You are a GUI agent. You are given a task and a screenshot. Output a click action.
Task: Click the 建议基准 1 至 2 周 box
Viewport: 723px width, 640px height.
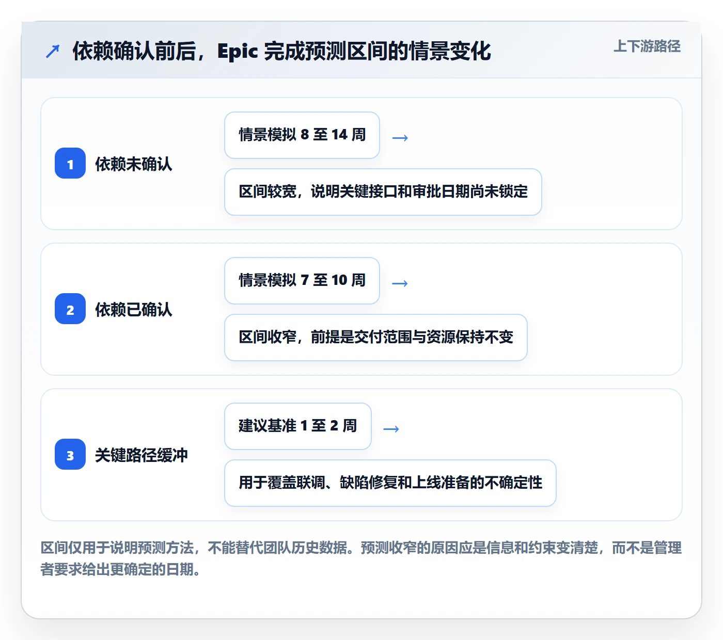pos(298,426)
